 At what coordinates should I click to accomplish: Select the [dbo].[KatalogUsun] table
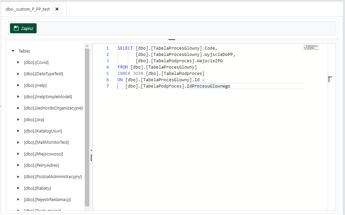(x=43, y=131)
